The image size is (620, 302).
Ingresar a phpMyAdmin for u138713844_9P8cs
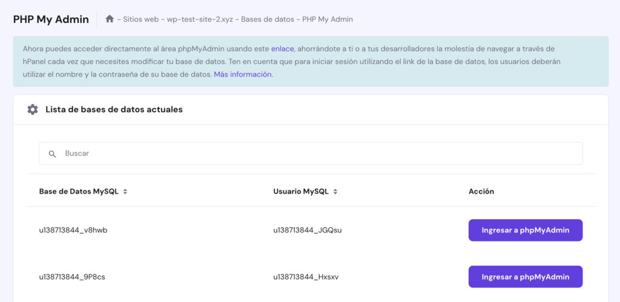coord(526,277)
